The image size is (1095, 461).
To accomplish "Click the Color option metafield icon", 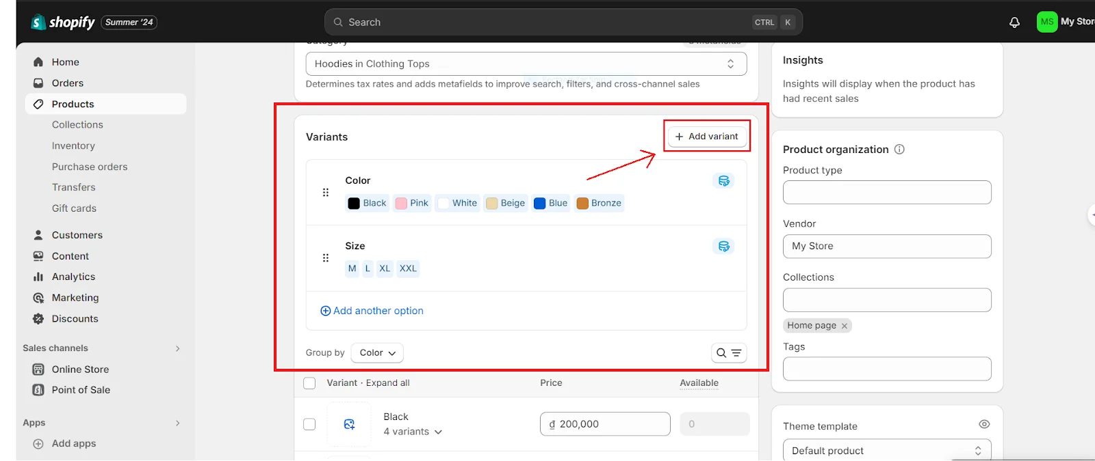I will (723, 180).
